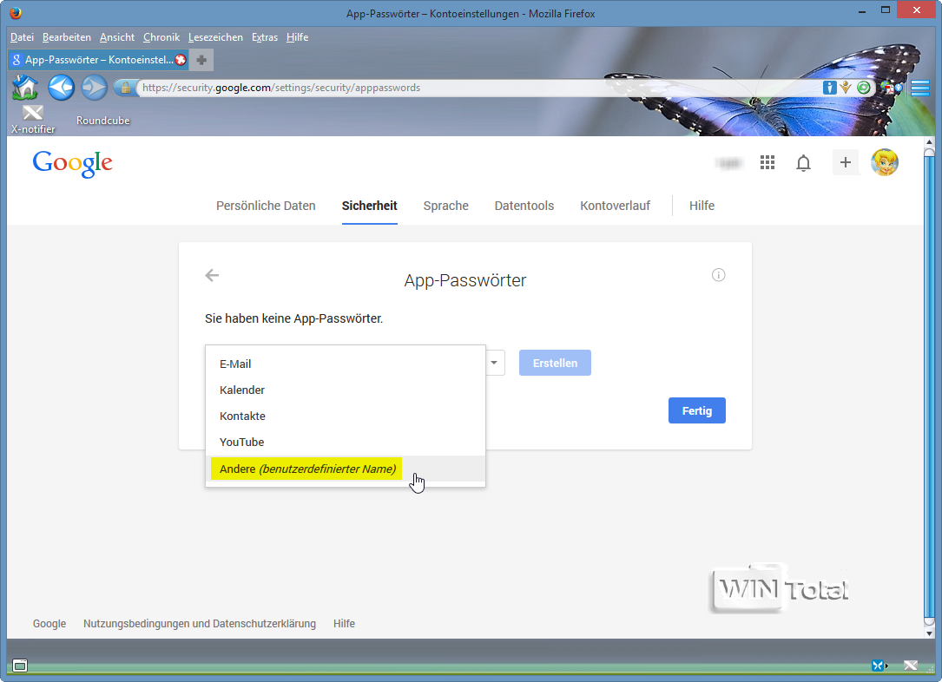Select the Sicherheit tab
Screen dimensions: 942x682
click(x=370, y=206)
